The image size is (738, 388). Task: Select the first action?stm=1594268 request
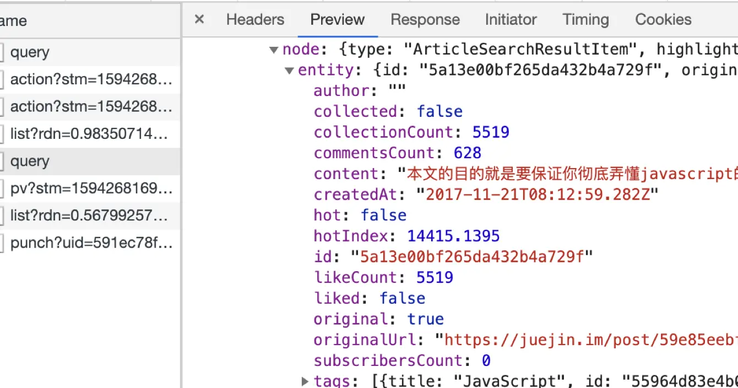click(90, 80)
